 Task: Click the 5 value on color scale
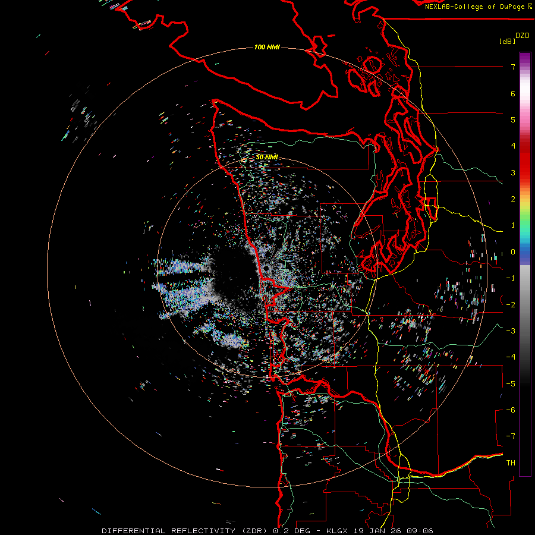513,119
